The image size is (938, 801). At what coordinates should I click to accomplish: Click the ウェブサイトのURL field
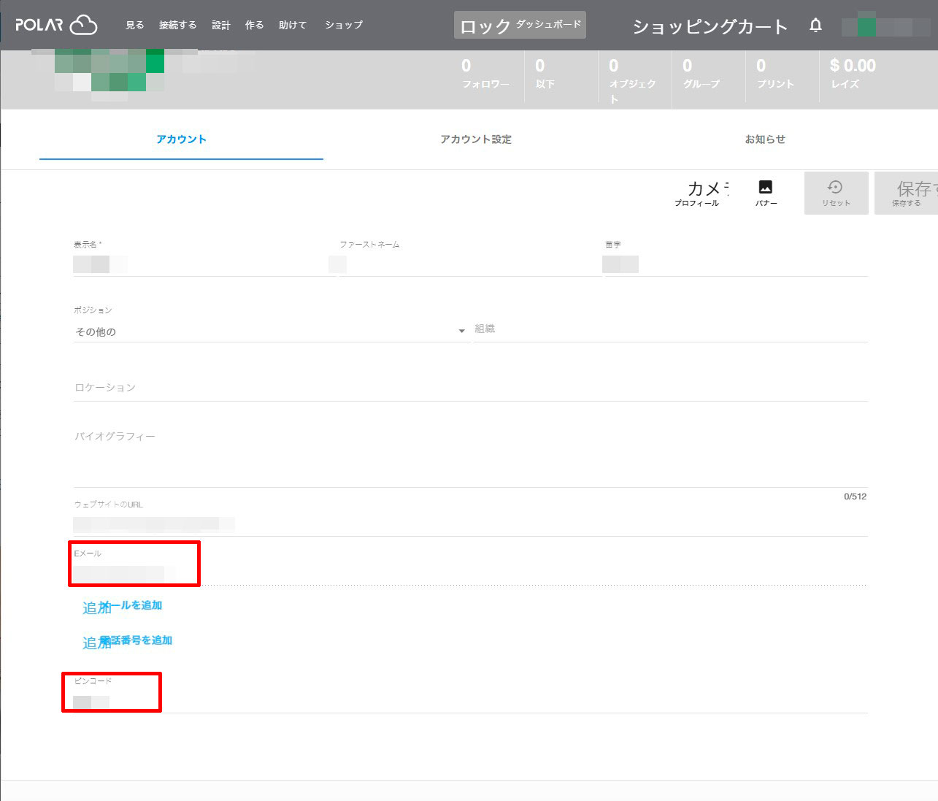(x=470, y=524)
